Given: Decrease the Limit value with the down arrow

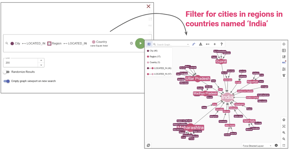Looking at the screenshot, I should coord(41,65).
